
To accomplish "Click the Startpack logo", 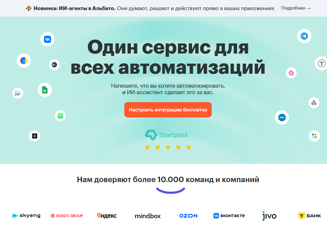I will (166, 135).
